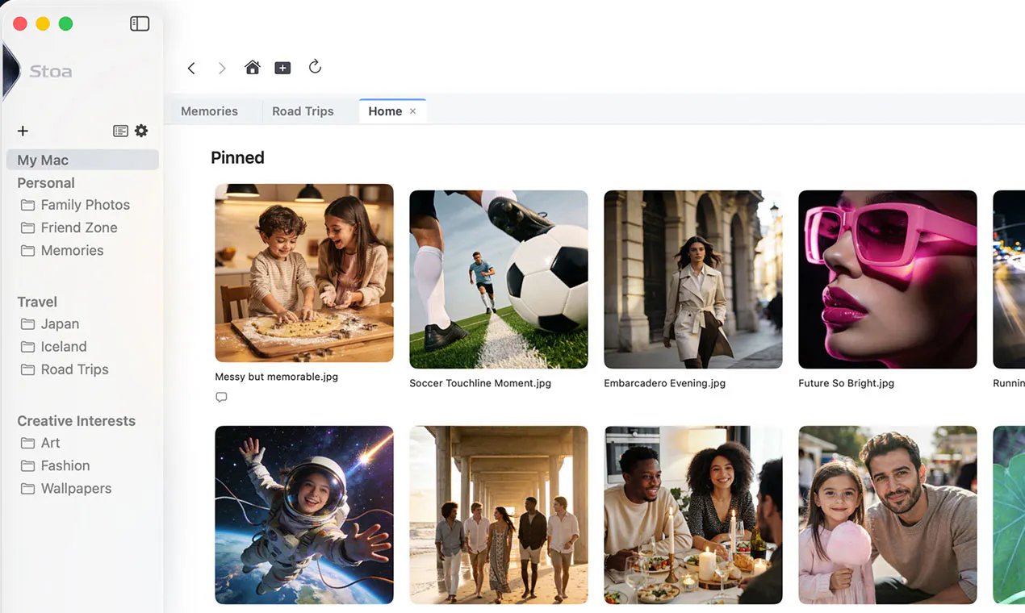Open the woman in trench coat thumbnail

[x=693, y=279]
